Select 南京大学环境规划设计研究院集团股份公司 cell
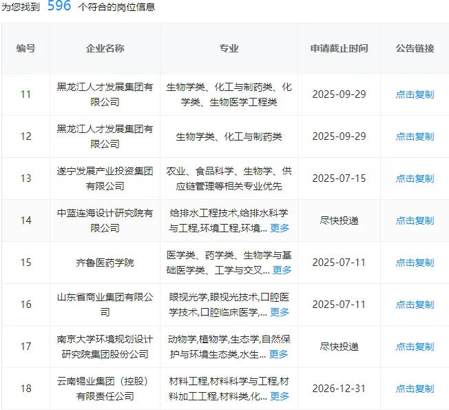The height and width of the screenshot is (410, 449). (105, 347)
